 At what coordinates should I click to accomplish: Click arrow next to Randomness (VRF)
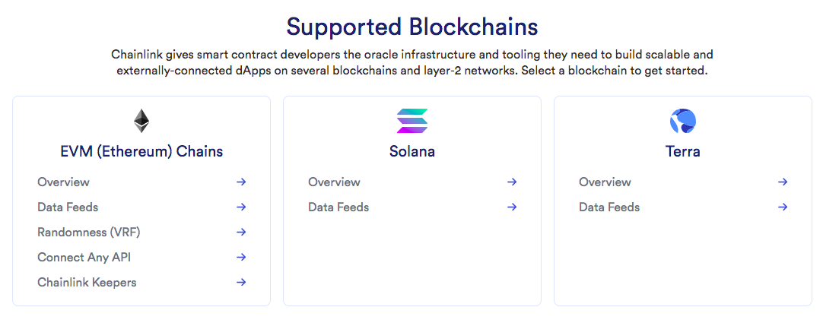coord(241,233)
